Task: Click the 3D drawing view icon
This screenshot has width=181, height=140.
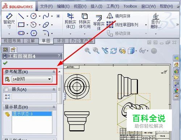Action: click(x=122, y=51)
